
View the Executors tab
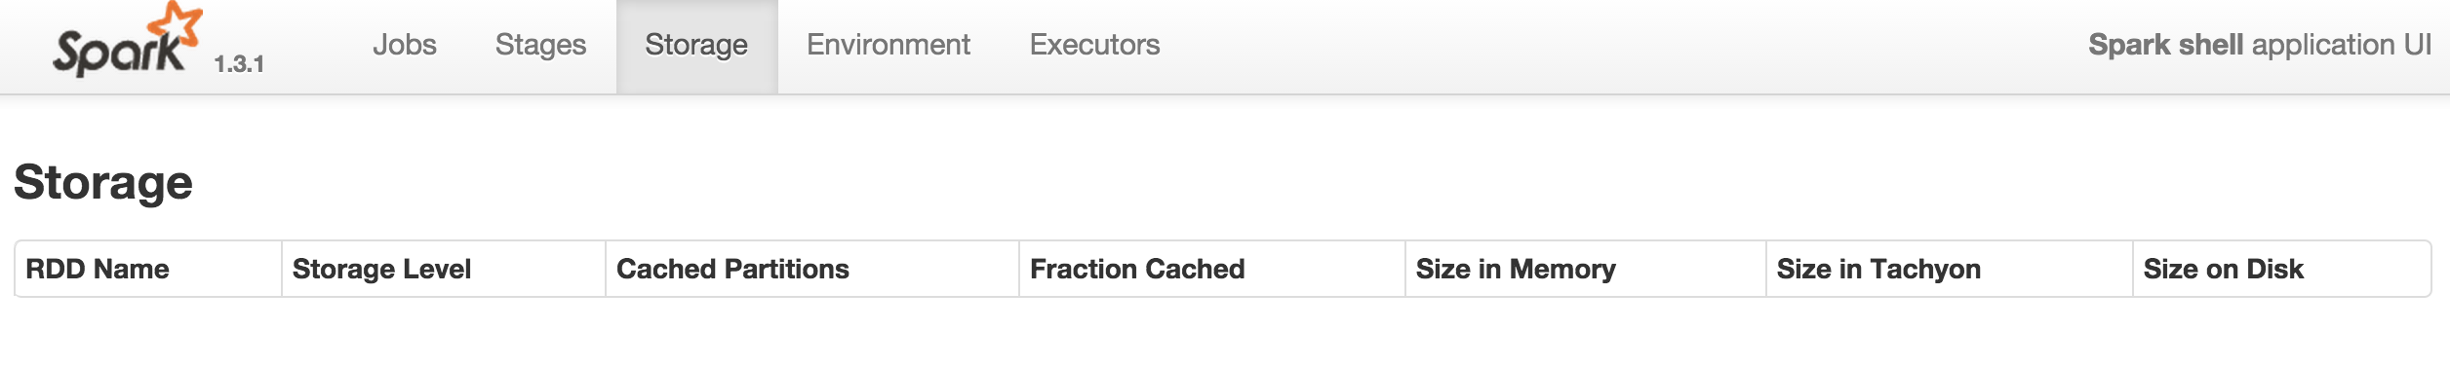tap(1094, 45)
